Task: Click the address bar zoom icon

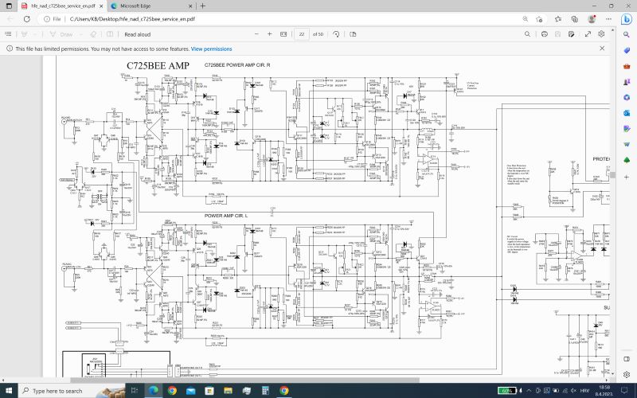Action: 526,18
